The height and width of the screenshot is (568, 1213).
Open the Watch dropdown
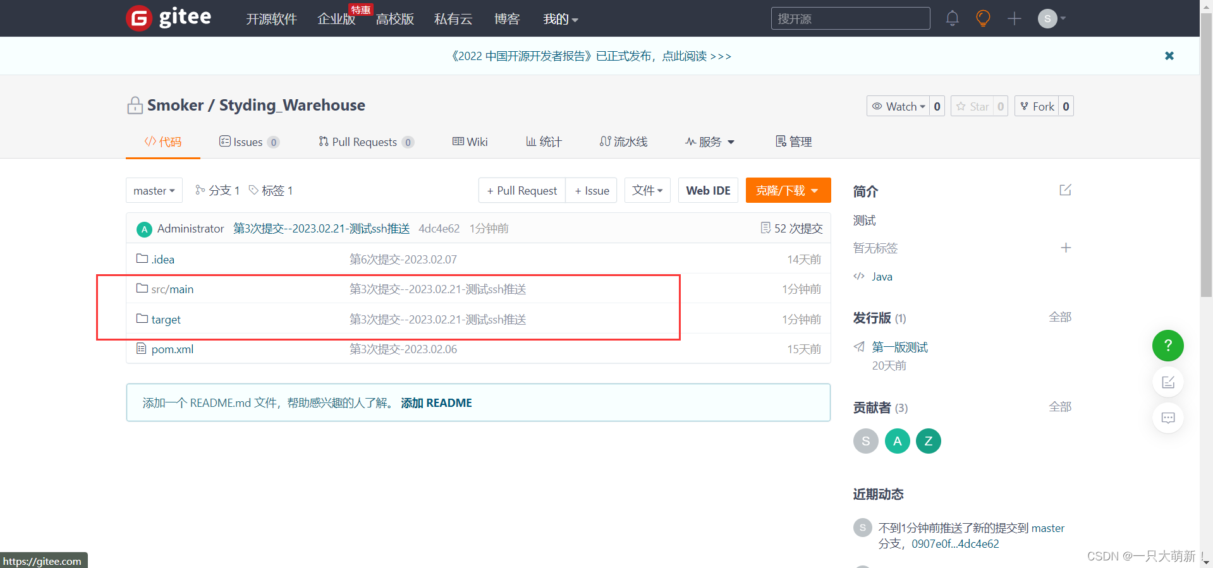[x=898, y=106]
